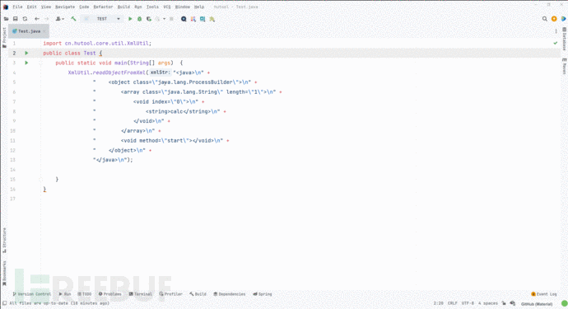Click the teal square plugin toolbar icon

click(203, 19)
